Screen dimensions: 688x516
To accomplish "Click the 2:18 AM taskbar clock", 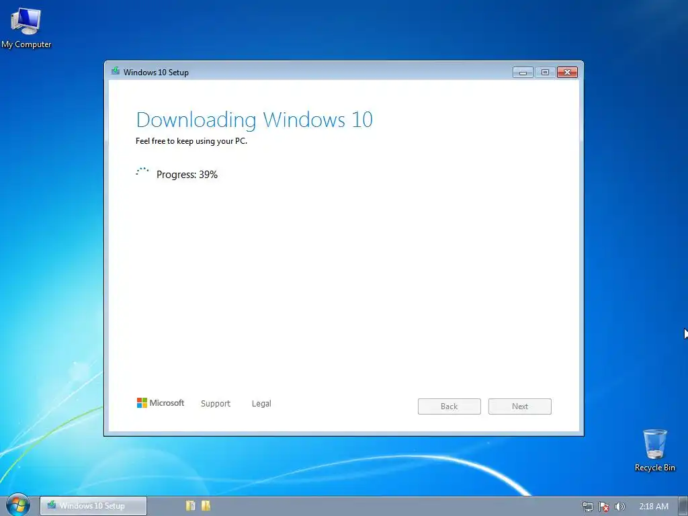I will pyautogui.click(x=654, y=507).
